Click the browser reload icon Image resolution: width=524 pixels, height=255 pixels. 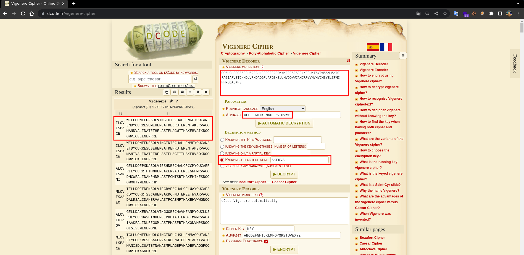[23, 13]
